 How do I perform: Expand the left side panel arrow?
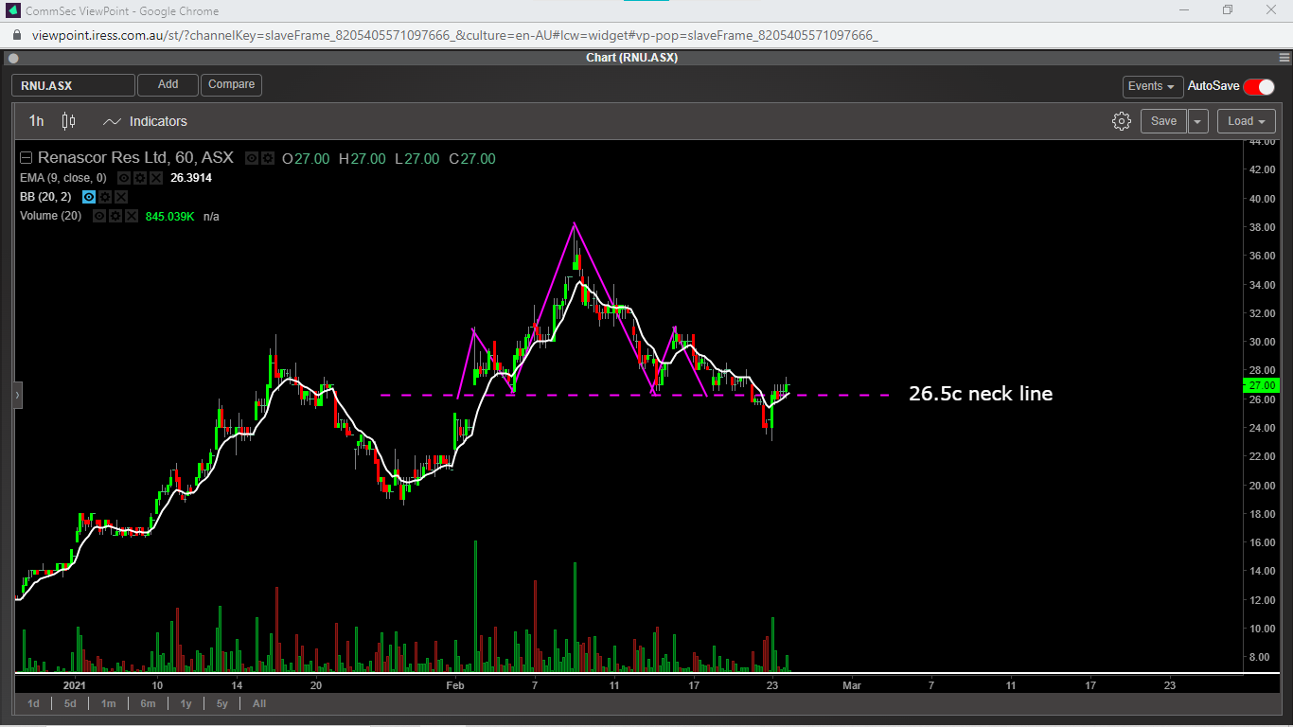click(17, 395)
